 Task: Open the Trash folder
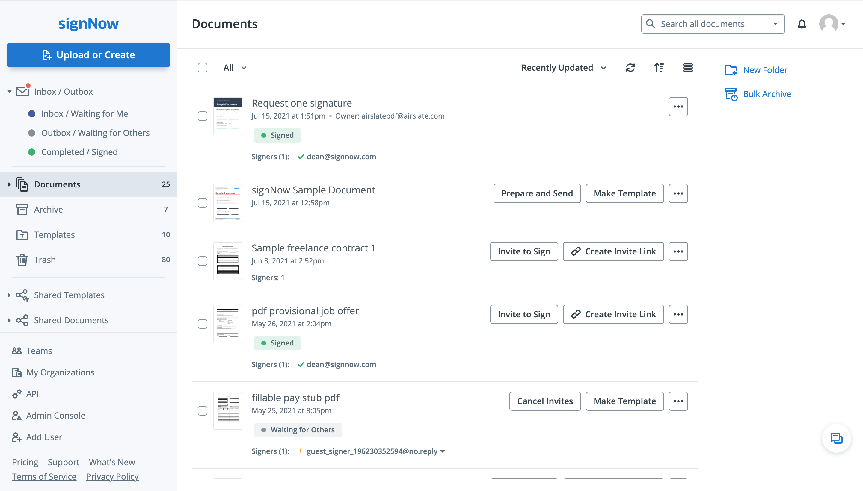click(x=45, y=260)
